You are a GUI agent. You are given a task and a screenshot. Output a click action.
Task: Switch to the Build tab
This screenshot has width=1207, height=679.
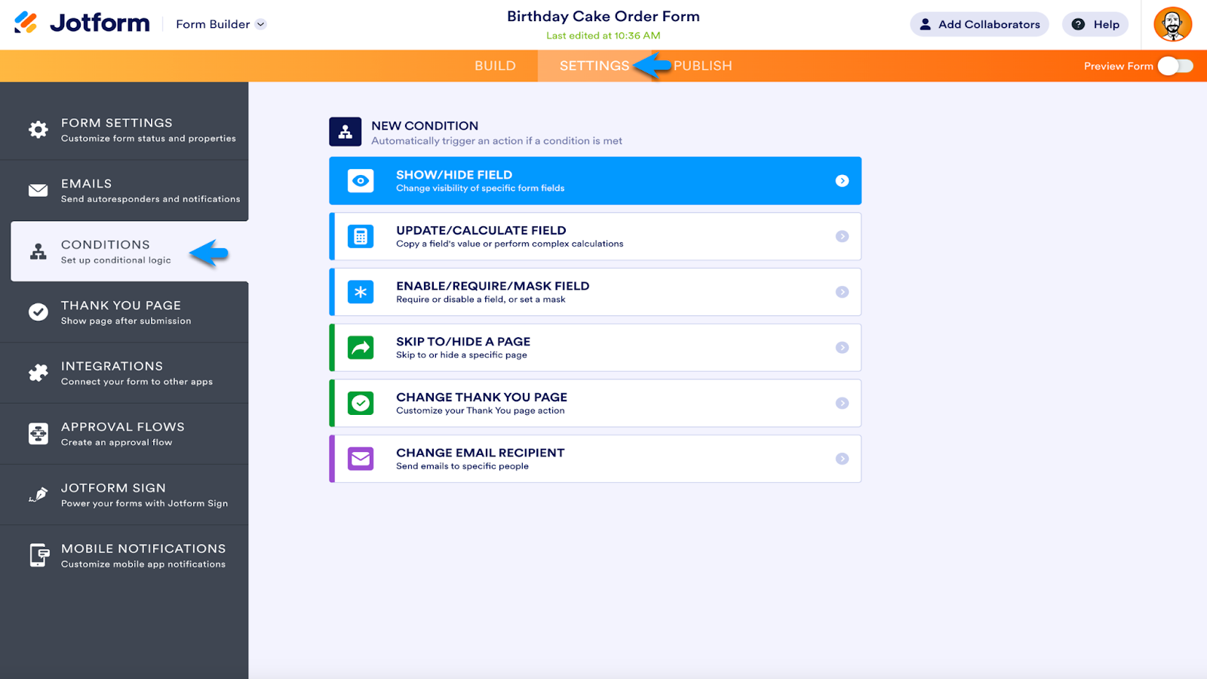point(495,66)
